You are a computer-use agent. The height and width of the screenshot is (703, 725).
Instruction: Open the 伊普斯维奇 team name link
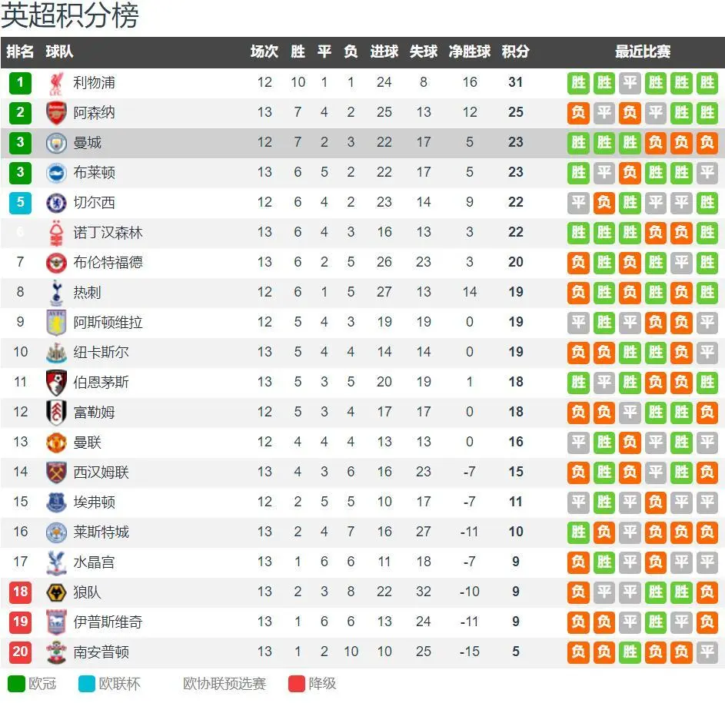[108, 622]
